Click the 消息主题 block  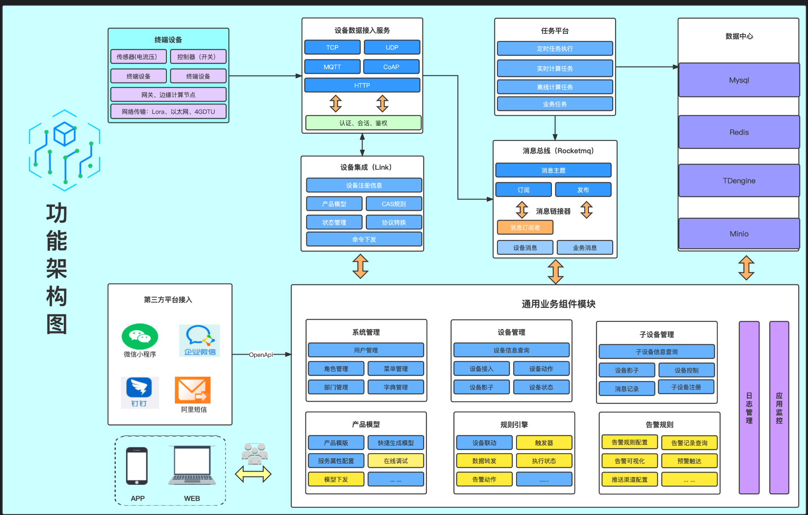pos(553,170)
